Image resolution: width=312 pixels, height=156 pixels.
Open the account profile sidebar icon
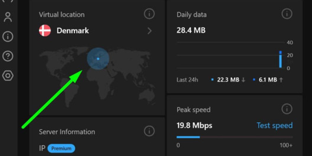click(x=8, y=17)
